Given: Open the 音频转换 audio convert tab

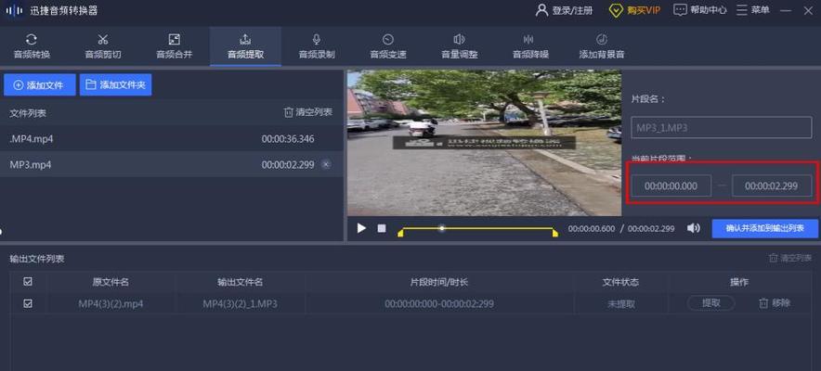Looking at the screenshot, I should (x=32, y=46).
